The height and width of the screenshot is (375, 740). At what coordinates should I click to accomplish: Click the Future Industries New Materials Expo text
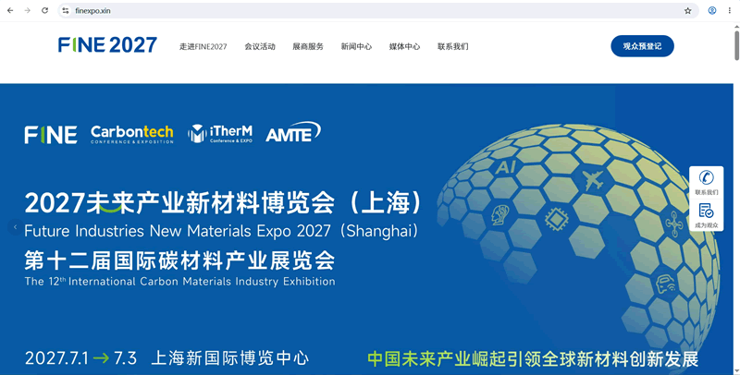point(221,231)
